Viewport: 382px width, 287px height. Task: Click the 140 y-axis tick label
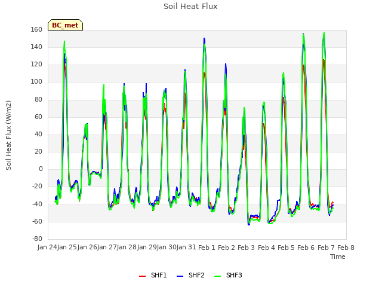pos(36,47)
